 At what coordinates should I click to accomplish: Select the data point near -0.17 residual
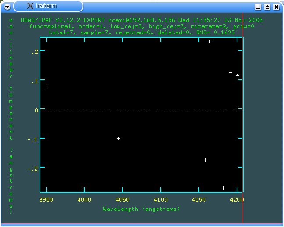(205, 160)
